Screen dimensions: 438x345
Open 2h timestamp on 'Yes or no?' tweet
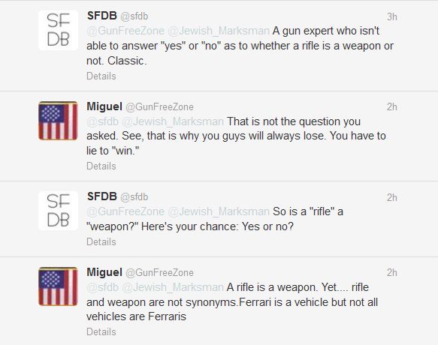click(392, 197)
